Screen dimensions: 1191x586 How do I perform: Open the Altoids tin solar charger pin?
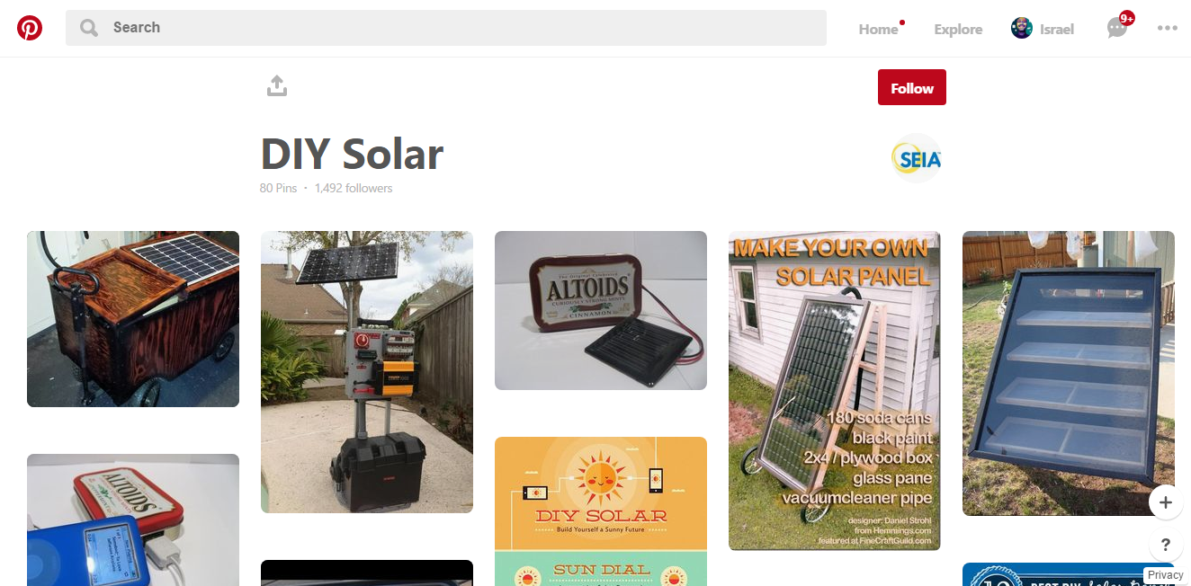601,310
